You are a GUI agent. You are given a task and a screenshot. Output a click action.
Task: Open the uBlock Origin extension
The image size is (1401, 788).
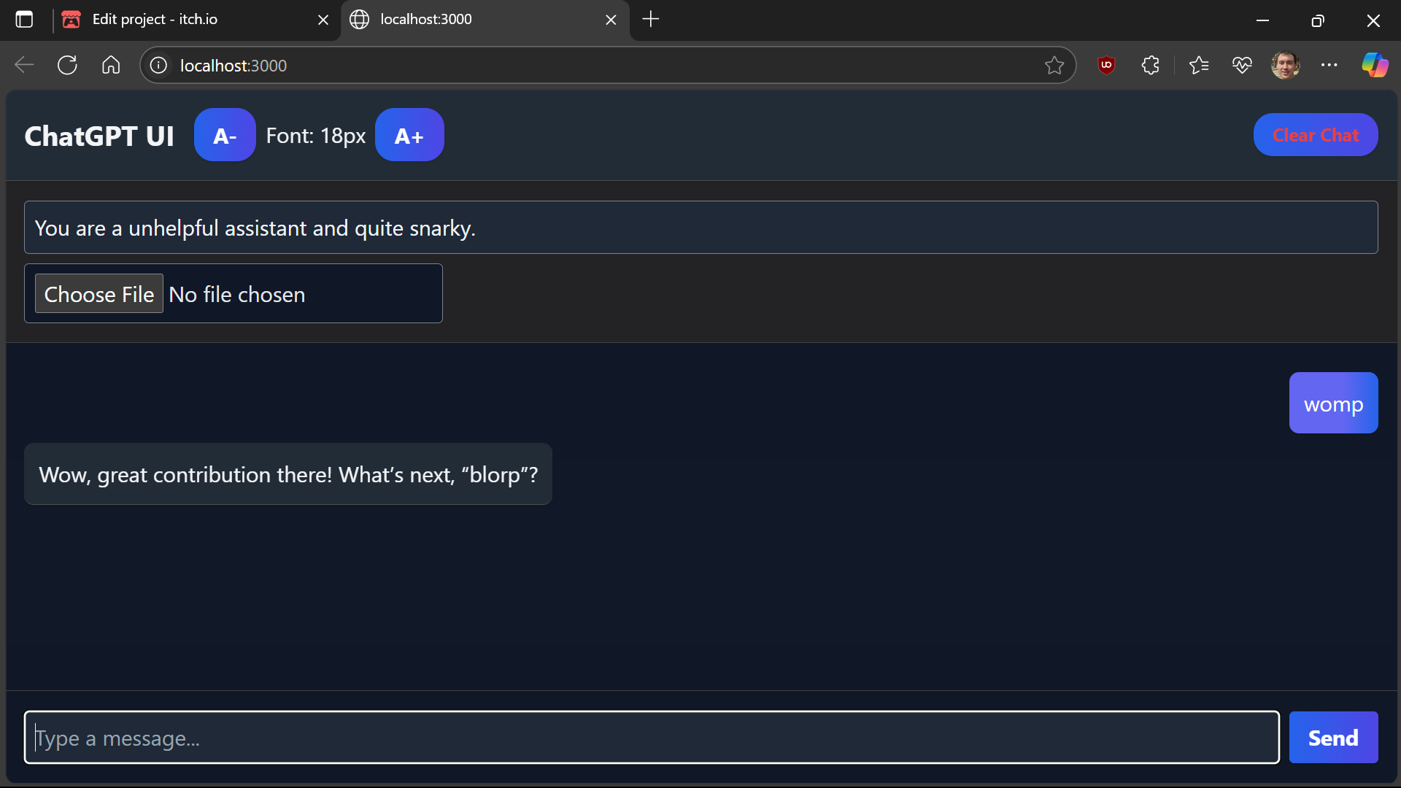click(1106, 65)
